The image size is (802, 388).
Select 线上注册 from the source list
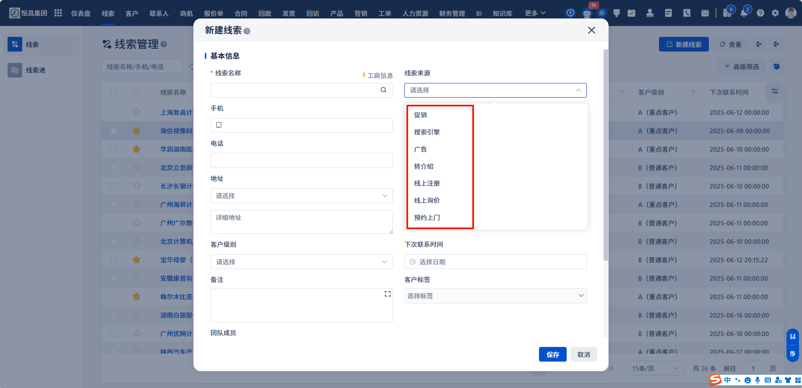[x=496, y=183]
